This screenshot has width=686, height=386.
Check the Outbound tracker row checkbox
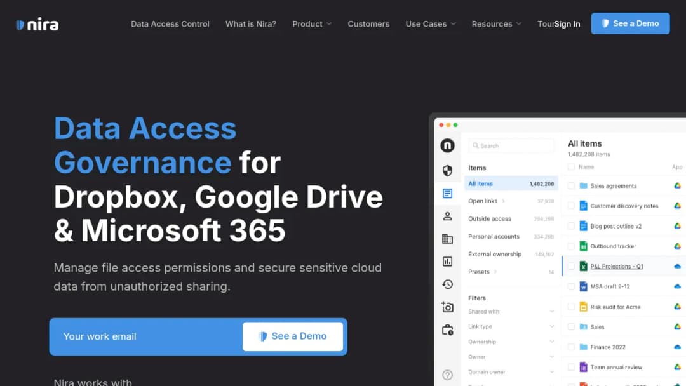click(572, 246)
